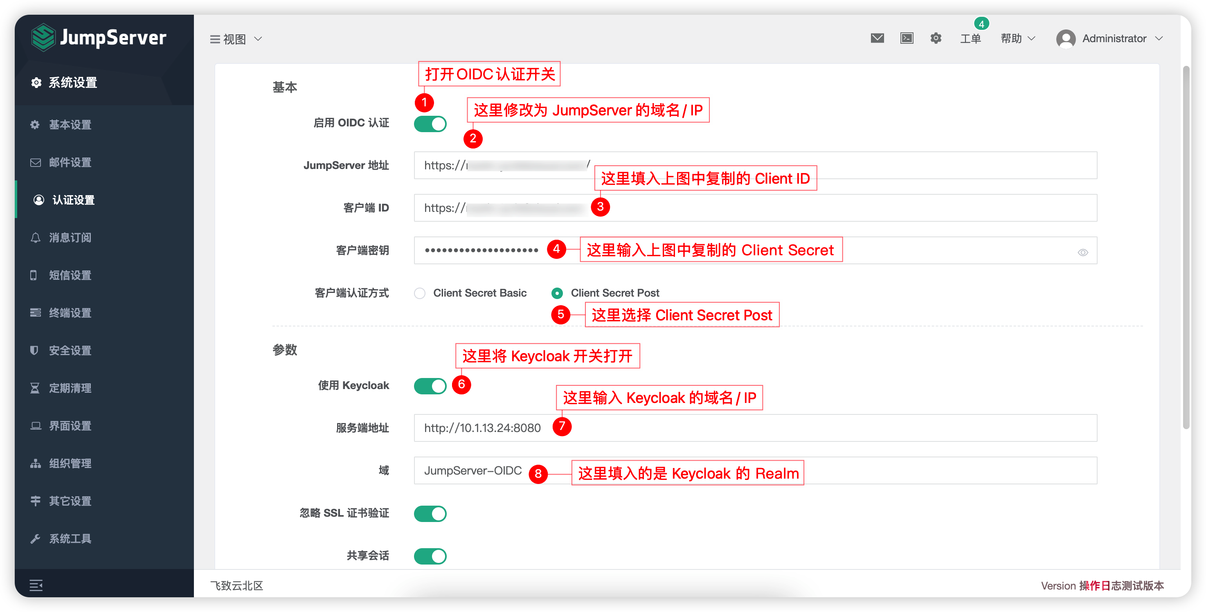Click the Version 操作日志测试版本 footer text
This screenshot has height=612, width=1206.
(x=1102, y=585)
